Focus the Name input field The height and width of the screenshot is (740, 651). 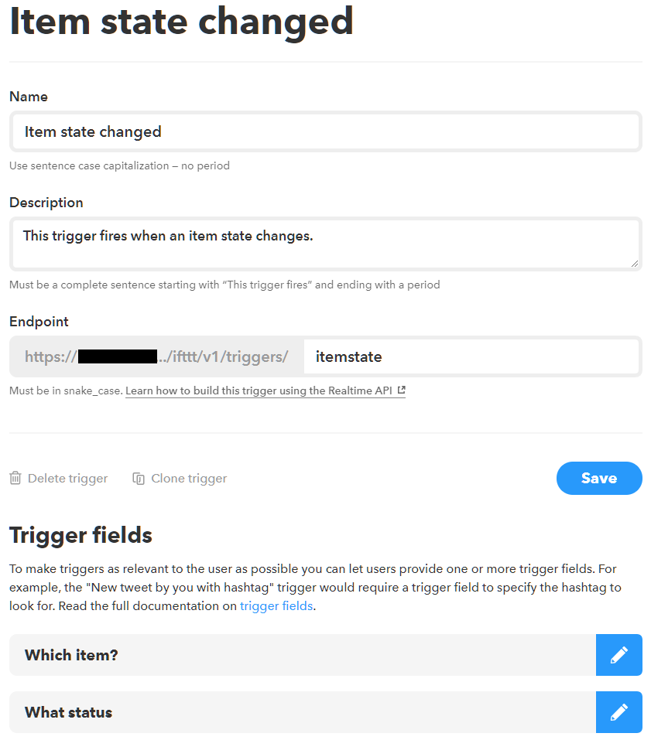pos(325,131)
